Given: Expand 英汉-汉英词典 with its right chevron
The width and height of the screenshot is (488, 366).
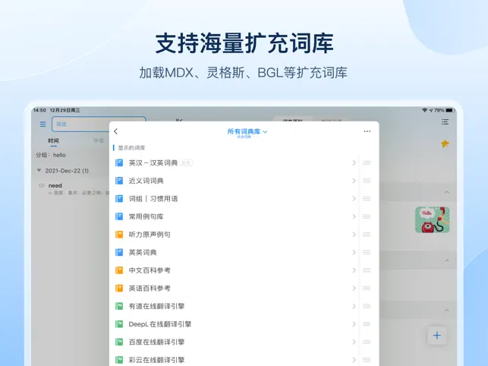Looking at the screenshot, I should tap(354, 163).
